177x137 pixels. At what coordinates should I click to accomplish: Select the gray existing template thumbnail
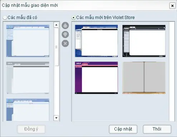pyautogui.click(x=28, y=78)
